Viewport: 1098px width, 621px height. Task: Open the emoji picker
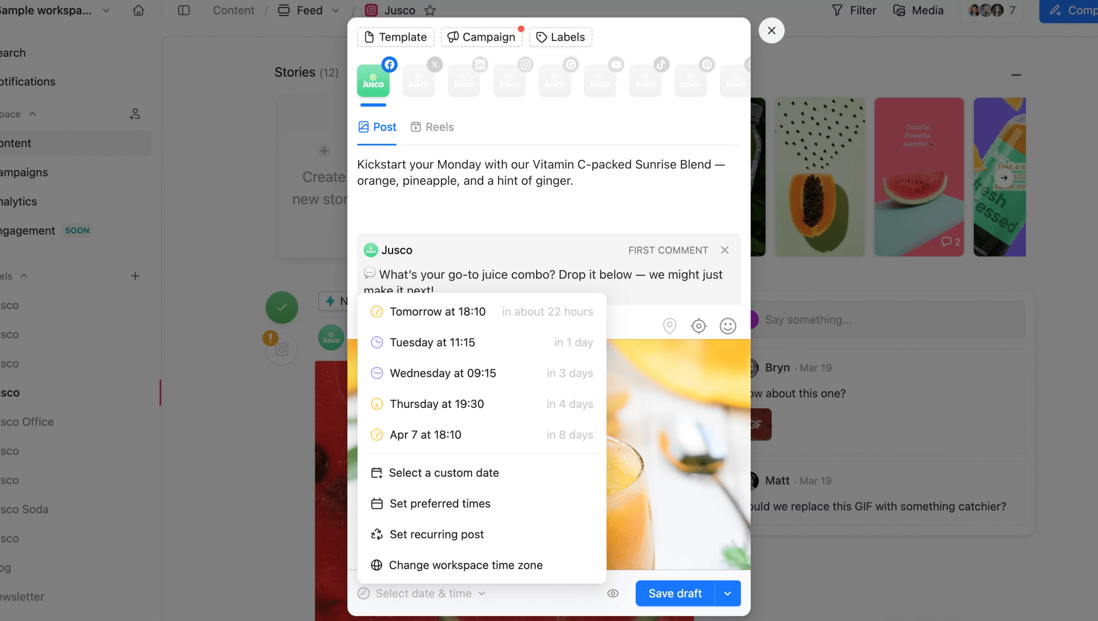point(728,326)
